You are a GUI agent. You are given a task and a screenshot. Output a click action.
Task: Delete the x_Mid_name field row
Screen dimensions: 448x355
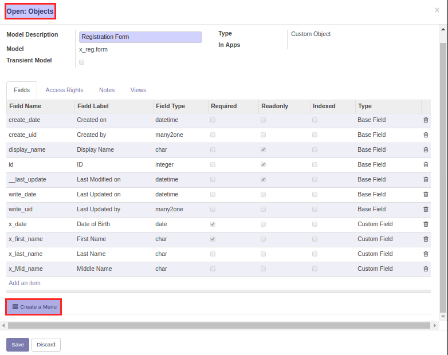point(426,269)
